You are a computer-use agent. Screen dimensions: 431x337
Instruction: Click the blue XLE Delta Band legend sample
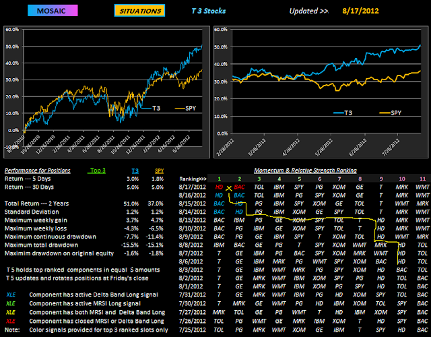11,295
